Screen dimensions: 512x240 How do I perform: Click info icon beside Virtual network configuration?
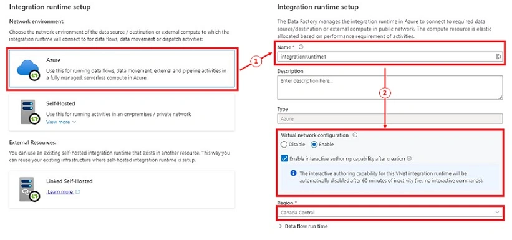tap(355, 135)
